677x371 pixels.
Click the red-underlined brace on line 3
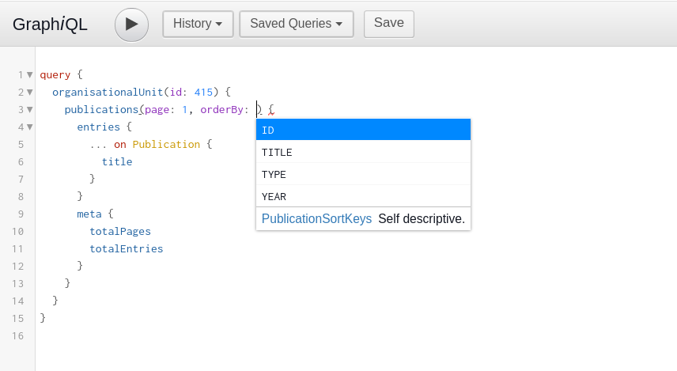click(x=271, y=110)
